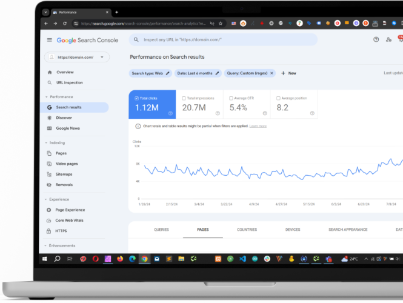The width and height of the screenshot is (403, 303).
Task: Click the browser back arrow
Action: 46,24
